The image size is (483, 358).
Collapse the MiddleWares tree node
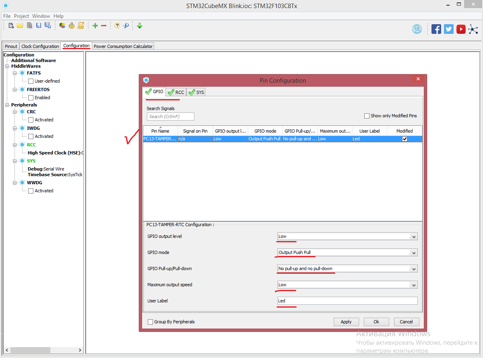click(x=7, y=66)
